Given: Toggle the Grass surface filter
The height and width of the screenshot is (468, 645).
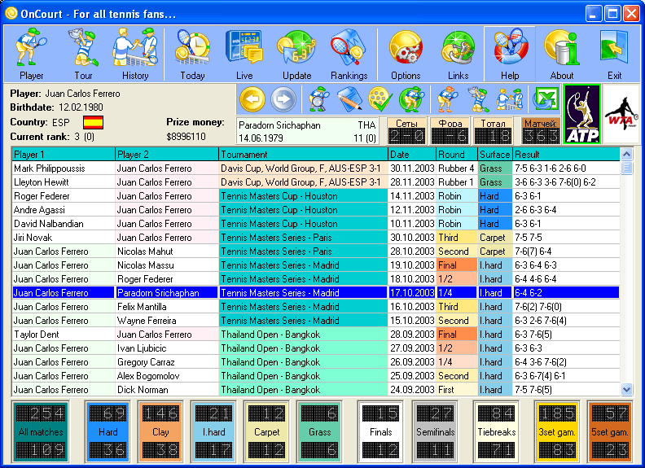Looking at the screenshot, I should (x=319, y=432).
